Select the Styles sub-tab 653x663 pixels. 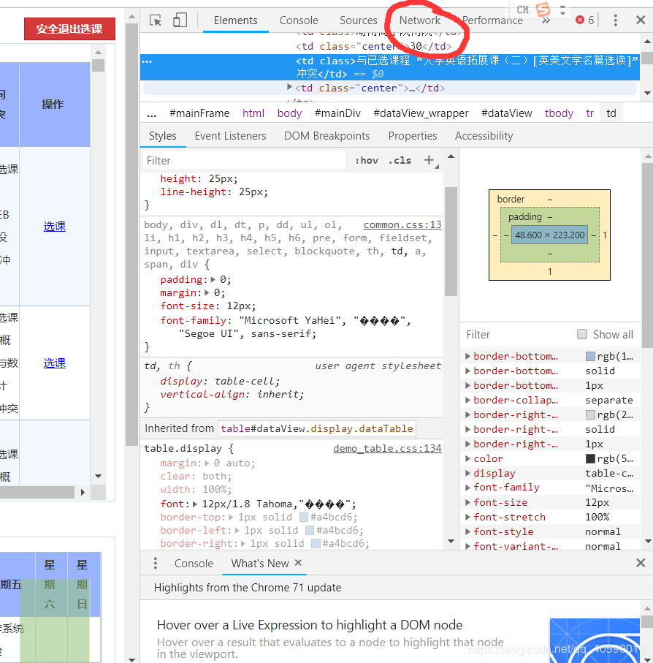tap(163, 136)
